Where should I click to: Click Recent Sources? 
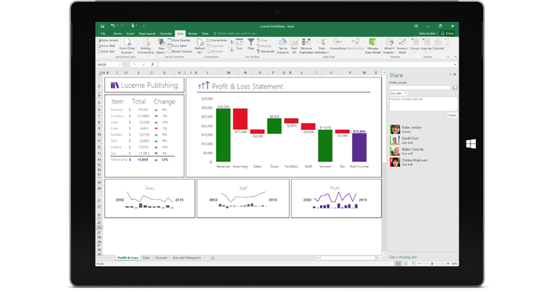(x=180, y=52)
